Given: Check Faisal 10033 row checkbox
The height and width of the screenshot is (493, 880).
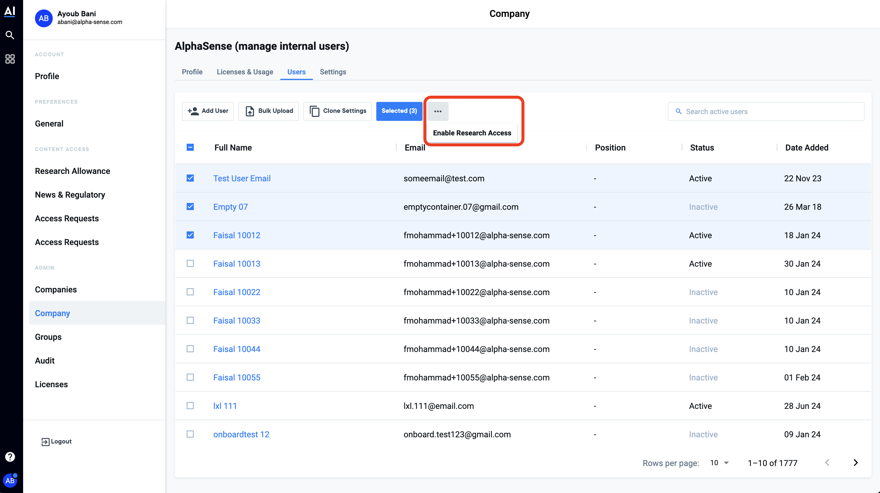Looking at the screenshot, I should pos(190,320).
